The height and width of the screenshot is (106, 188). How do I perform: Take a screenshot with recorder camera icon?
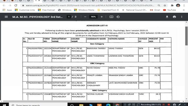[174, 105]
